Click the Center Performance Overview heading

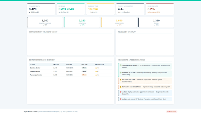pyautogui.click(x=42, y=60)
